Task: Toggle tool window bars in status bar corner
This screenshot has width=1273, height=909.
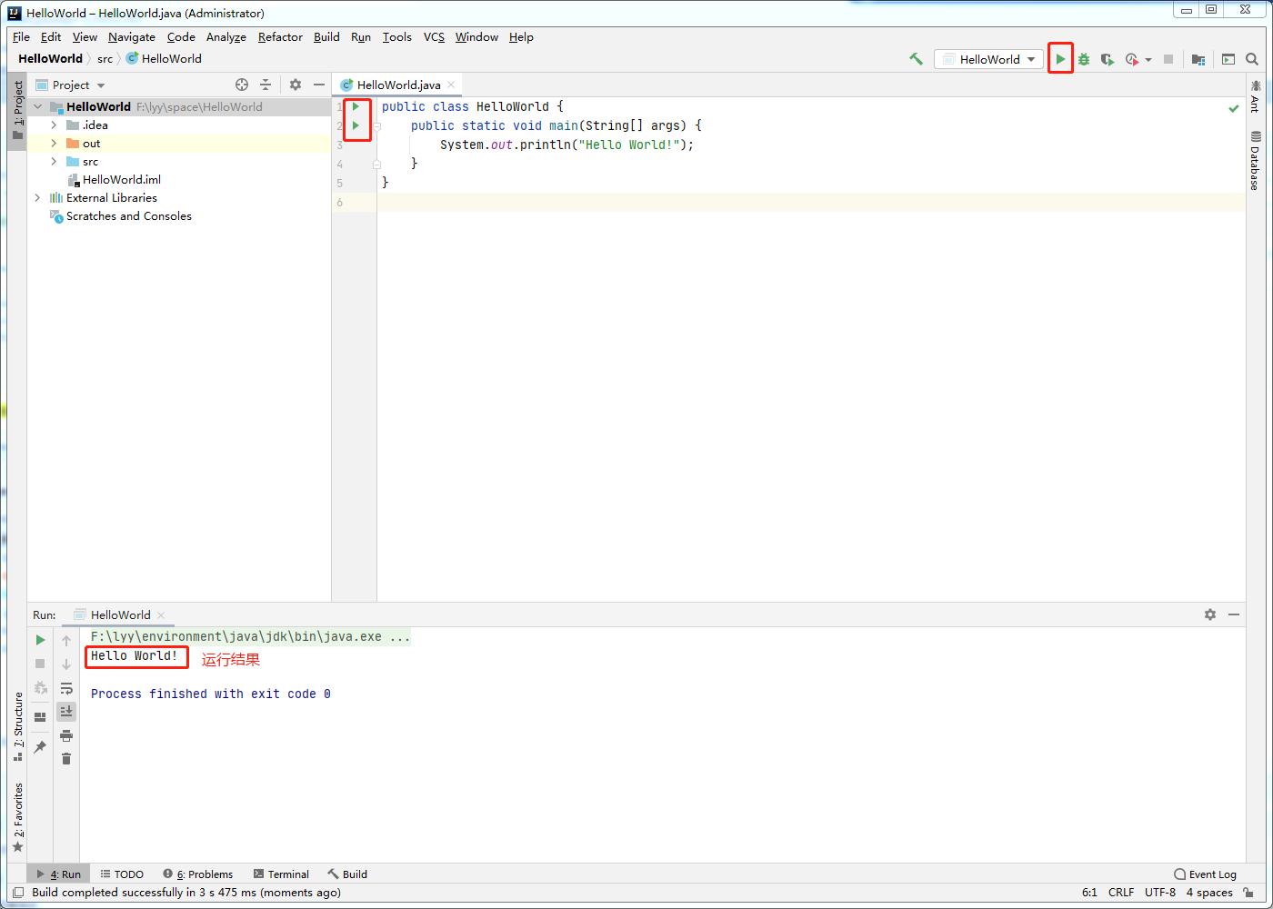Action: pos(17,893)
